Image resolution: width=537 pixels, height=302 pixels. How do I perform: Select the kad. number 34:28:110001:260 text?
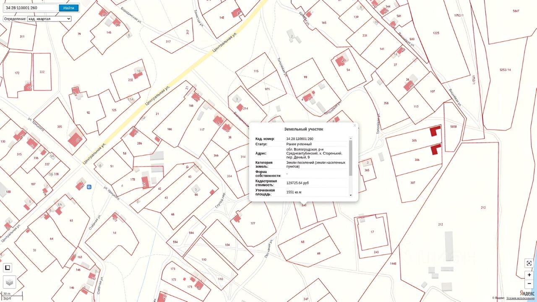tap(300, 138)
